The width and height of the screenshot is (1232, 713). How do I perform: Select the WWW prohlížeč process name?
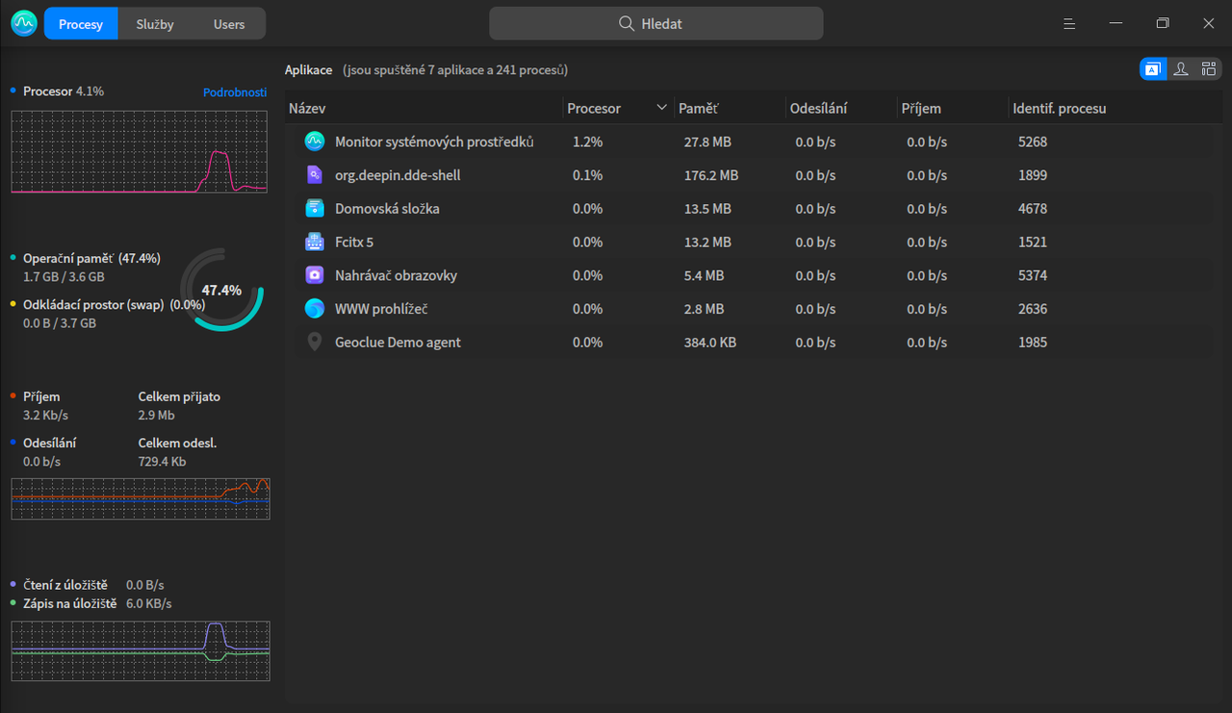tap(381, 309)
